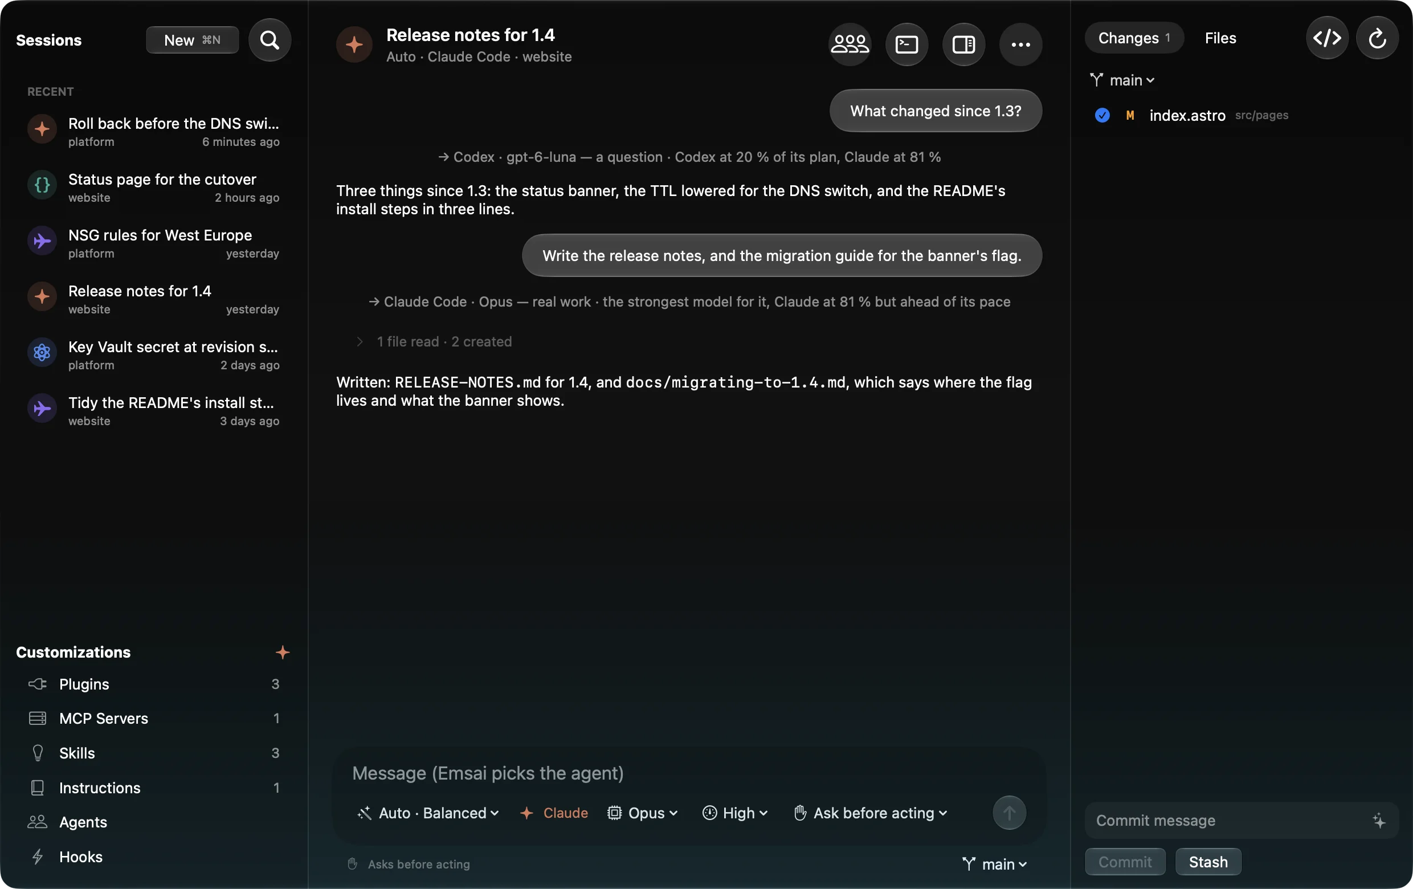Open the Ask before acting dropdown
Viewport: 1413px width, 889px height.
point(870,812)
